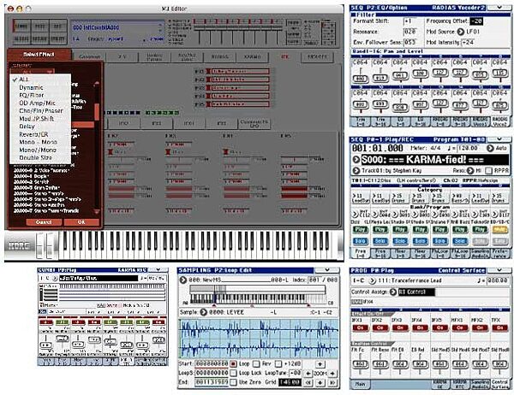Open the page menu arrow of the COMBI P0:Play panel
The image size is (514, 395).
click(158, 269)
